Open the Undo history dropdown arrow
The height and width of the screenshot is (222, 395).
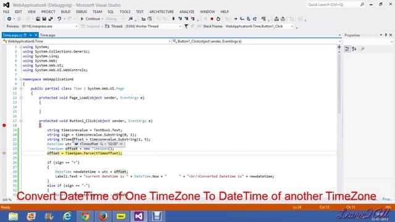pos(64,19)
